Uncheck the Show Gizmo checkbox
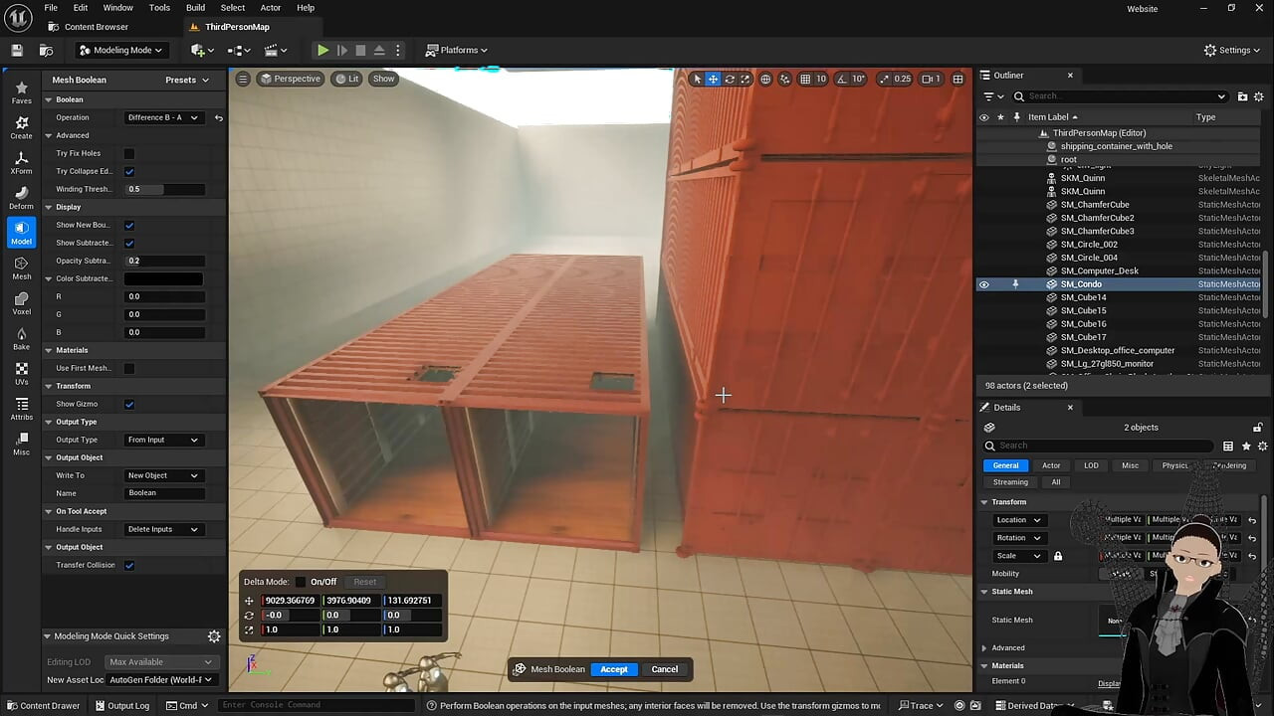The height and width of the screenshot is (716, 1274). [x=129, y=404]
